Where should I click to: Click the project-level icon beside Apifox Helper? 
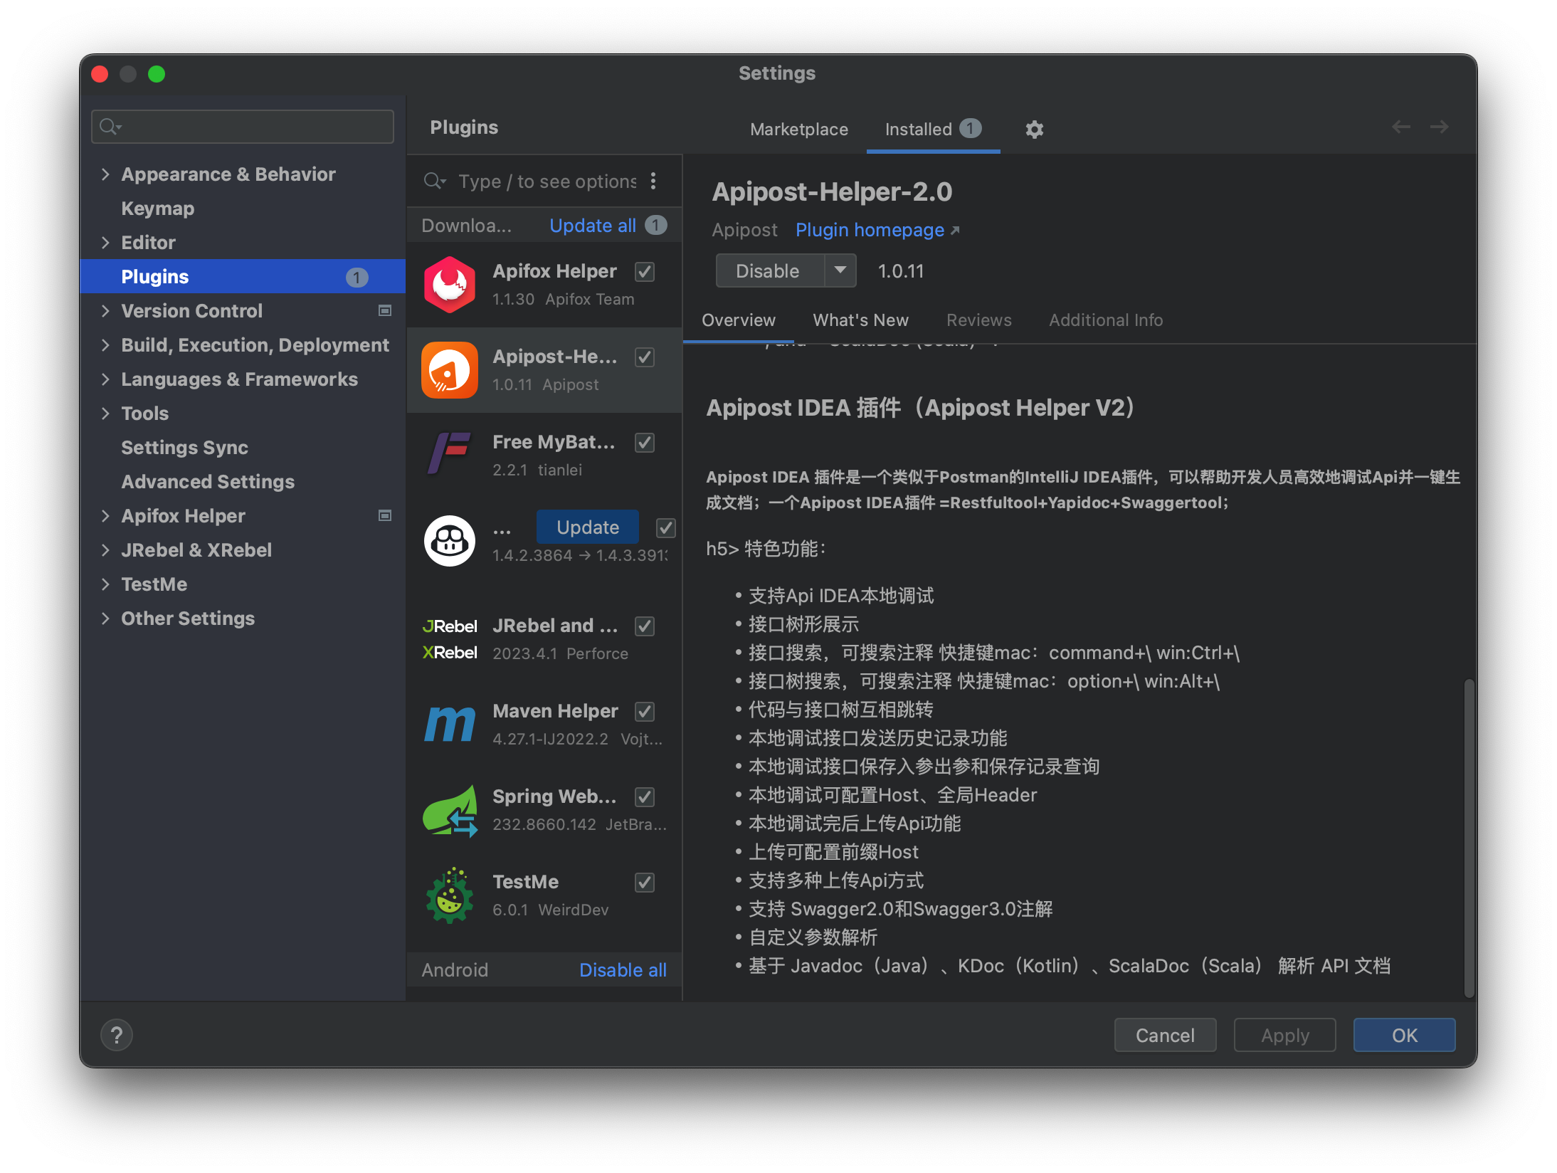click(385, 515)
